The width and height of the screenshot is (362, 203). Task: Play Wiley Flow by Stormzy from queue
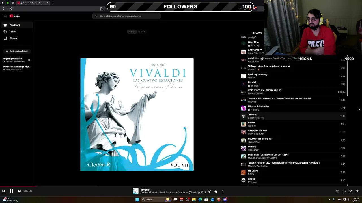point(293,44)
